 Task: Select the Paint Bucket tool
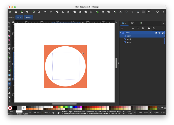(x=10, y=88)
